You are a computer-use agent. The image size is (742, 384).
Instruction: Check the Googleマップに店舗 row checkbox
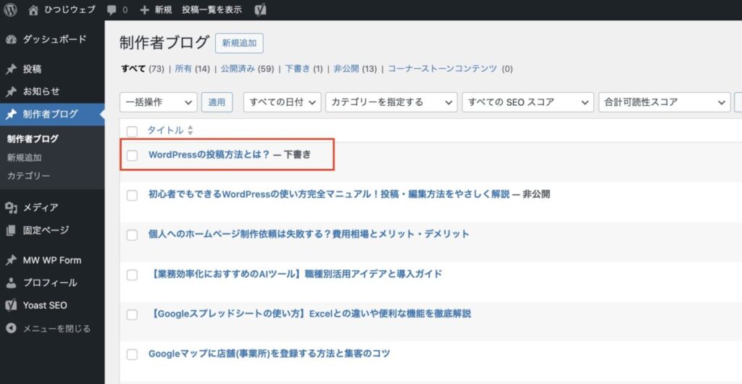132,354
